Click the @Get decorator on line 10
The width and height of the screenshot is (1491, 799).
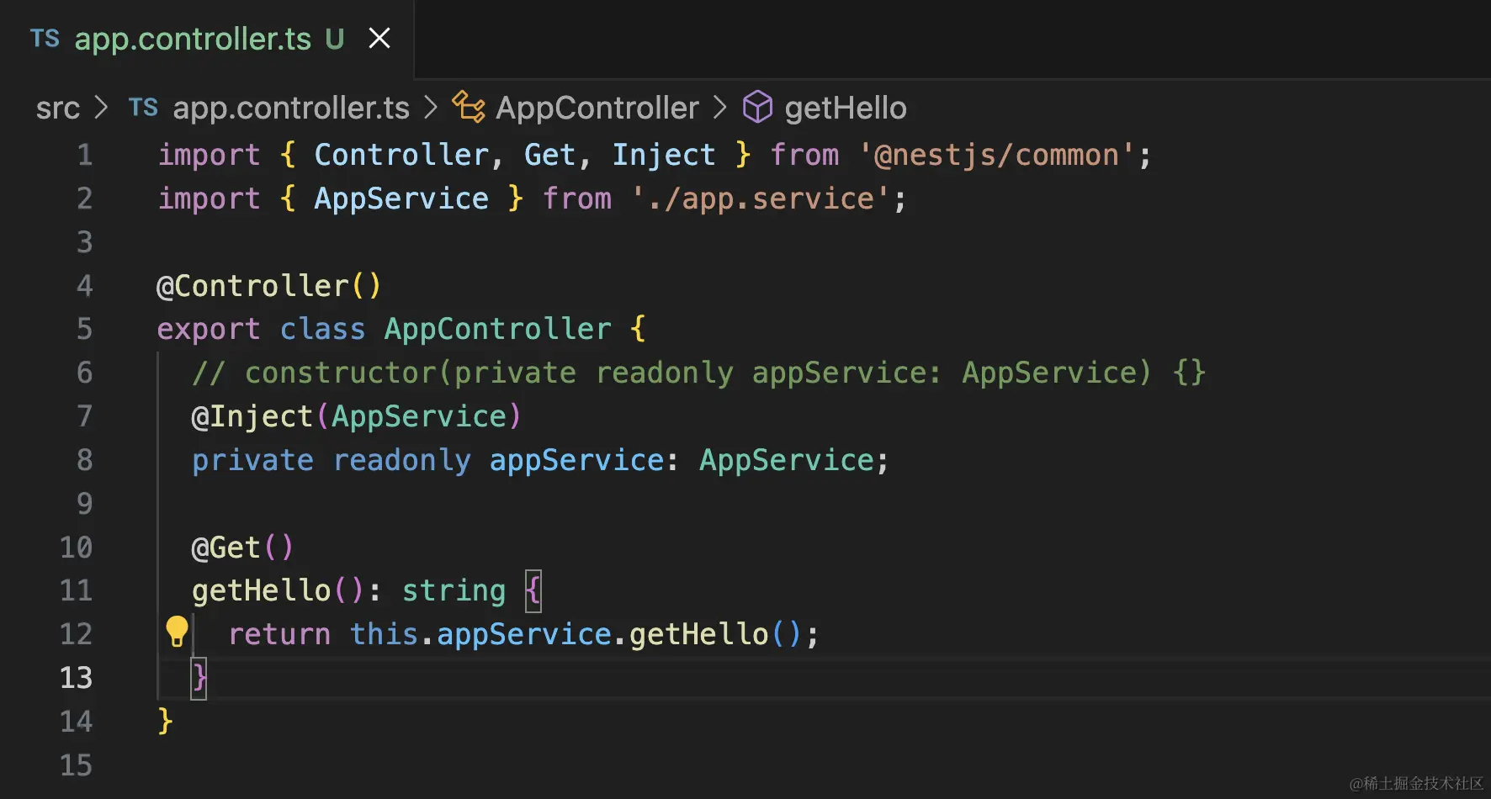click(226, 548)
